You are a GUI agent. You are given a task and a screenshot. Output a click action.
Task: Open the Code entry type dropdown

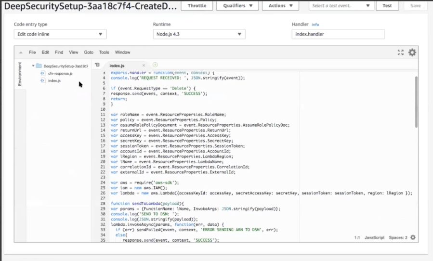[60, 34]
